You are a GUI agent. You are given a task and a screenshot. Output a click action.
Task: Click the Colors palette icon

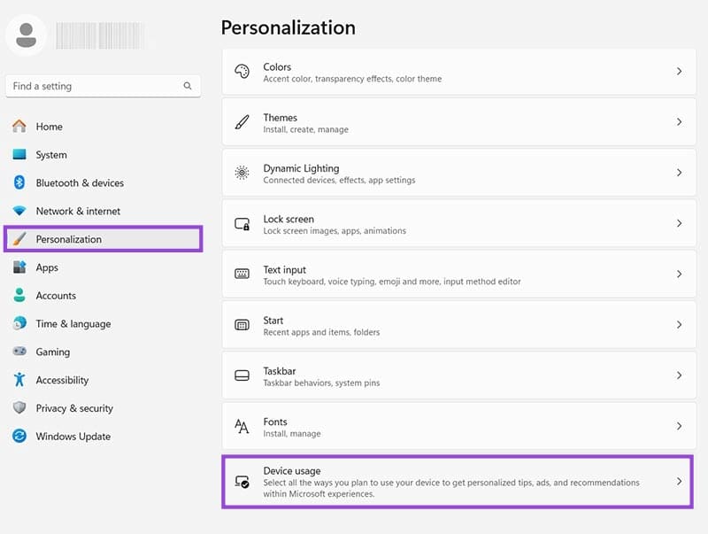point(242,72)
